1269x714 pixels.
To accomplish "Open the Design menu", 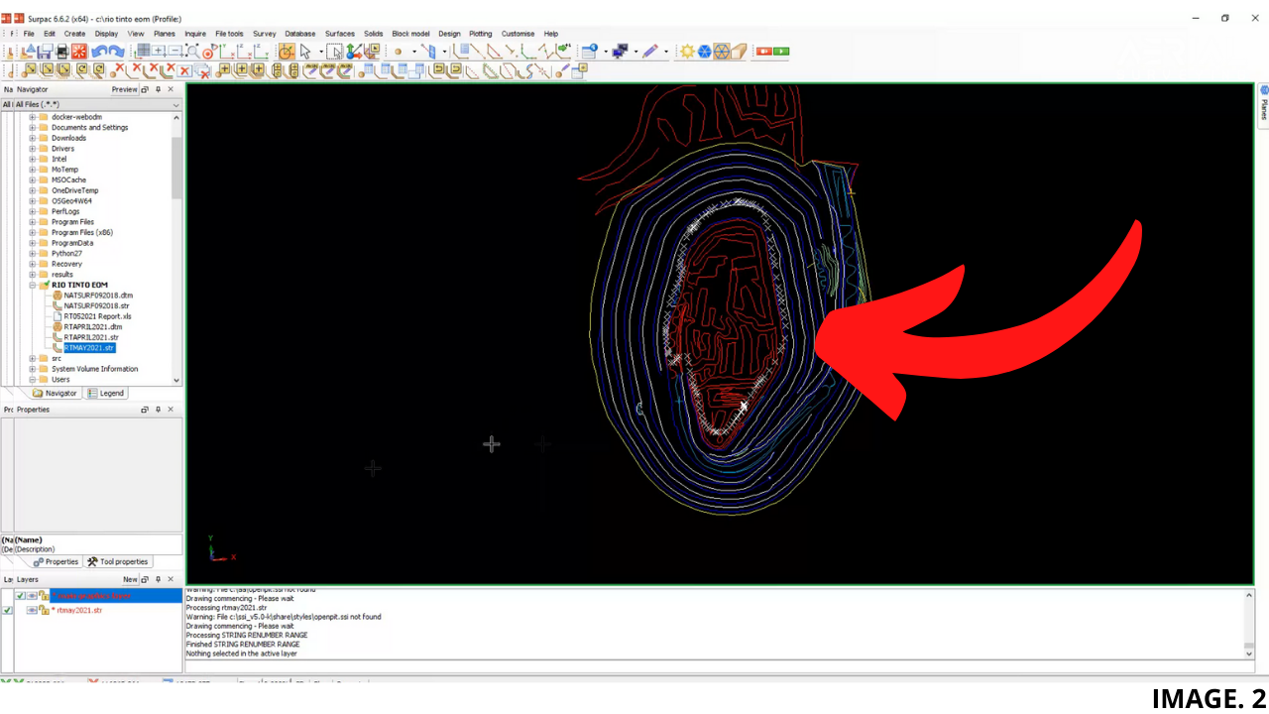I will (x=449, y=34).
